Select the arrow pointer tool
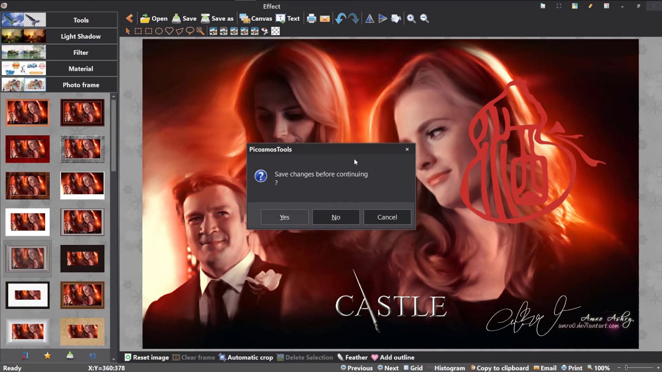 128,31
